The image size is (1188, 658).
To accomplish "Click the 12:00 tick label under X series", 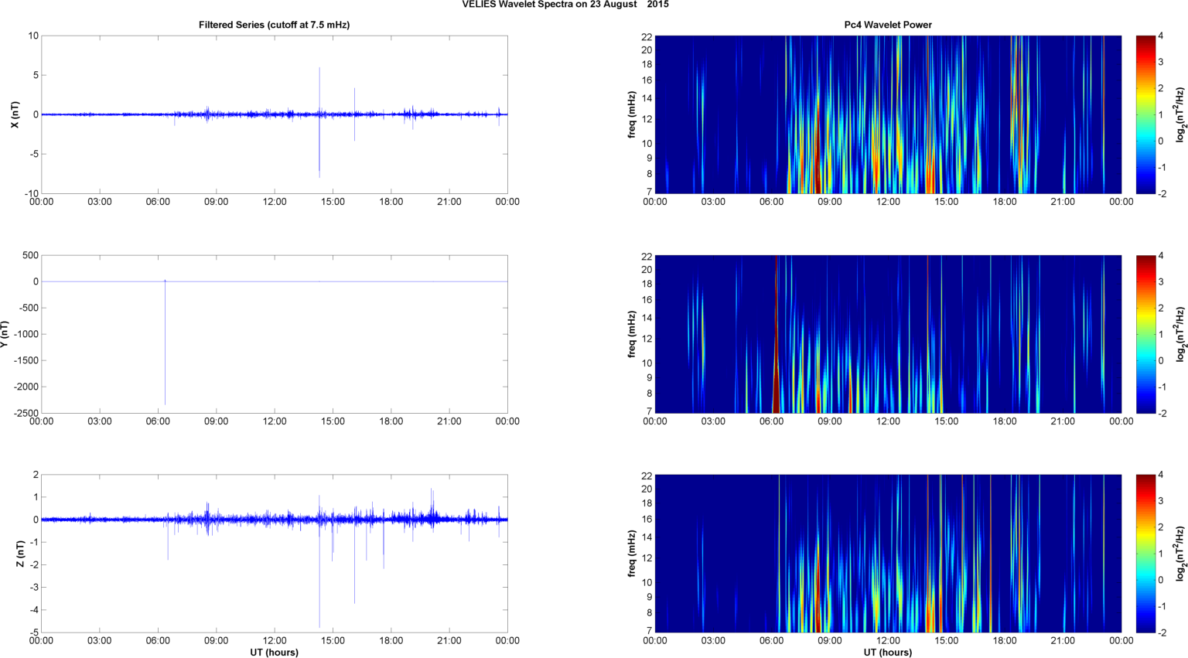I will pos(274,202).
